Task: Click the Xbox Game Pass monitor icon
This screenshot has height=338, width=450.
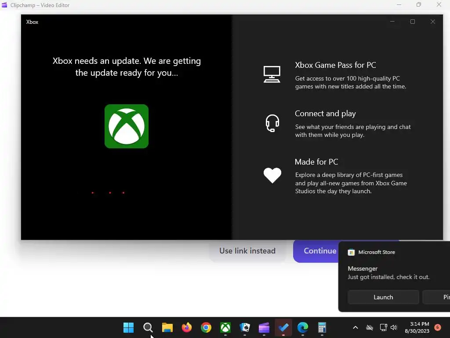Action: click(272, 74)
